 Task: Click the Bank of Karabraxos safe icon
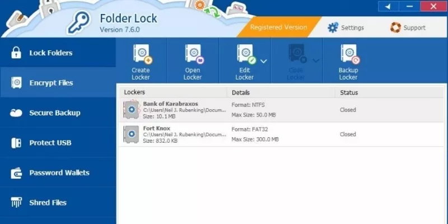coord(131,109)
